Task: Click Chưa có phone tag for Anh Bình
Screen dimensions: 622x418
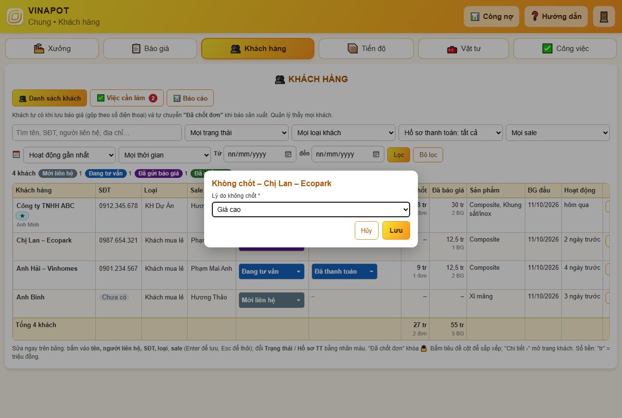Action: (x=114, y=297)
